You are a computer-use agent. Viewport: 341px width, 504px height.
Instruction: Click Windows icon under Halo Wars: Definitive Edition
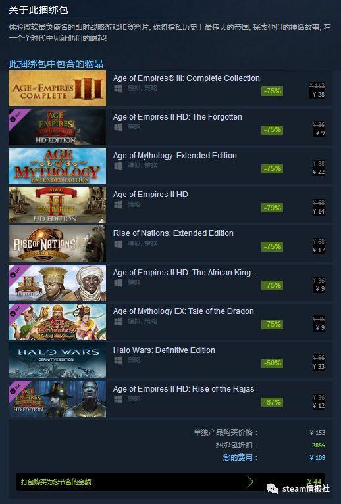118,360
